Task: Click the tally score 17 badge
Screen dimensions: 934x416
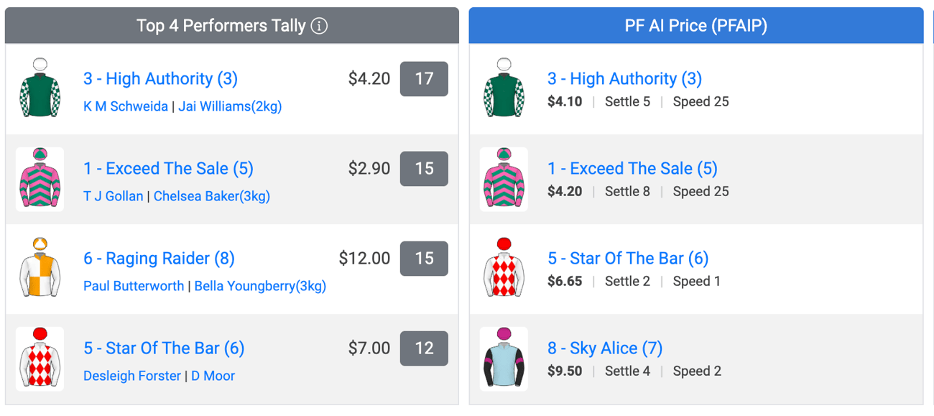Action: (x=424, y=79)
